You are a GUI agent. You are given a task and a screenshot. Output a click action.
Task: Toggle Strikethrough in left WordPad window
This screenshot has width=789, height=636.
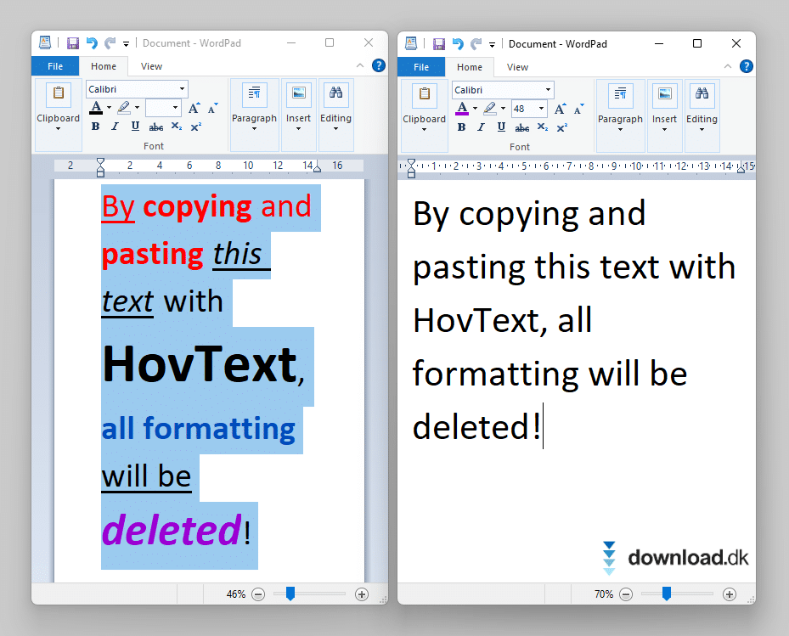click(x=156, y=127)
